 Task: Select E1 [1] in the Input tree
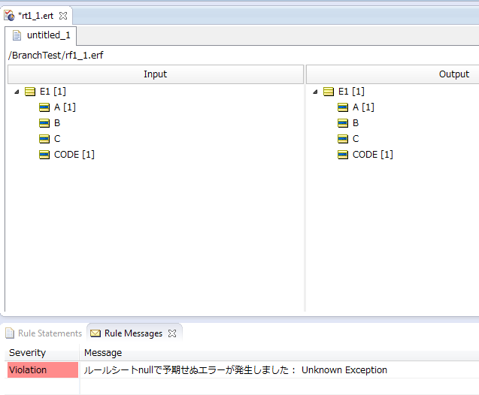click(53, 92)
